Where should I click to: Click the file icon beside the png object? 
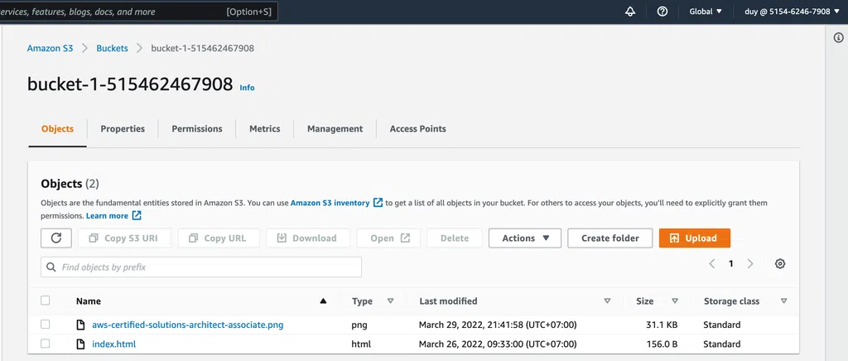pos(80,325)
